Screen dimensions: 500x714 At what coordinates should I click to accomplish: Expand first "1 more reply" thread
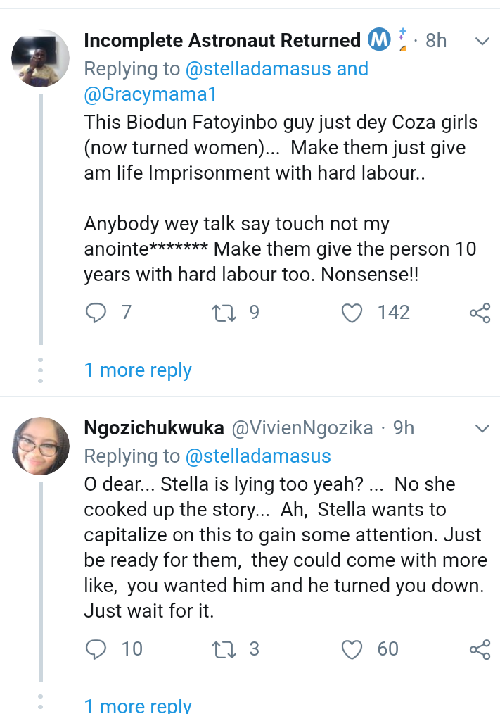[x=138, y=370]
